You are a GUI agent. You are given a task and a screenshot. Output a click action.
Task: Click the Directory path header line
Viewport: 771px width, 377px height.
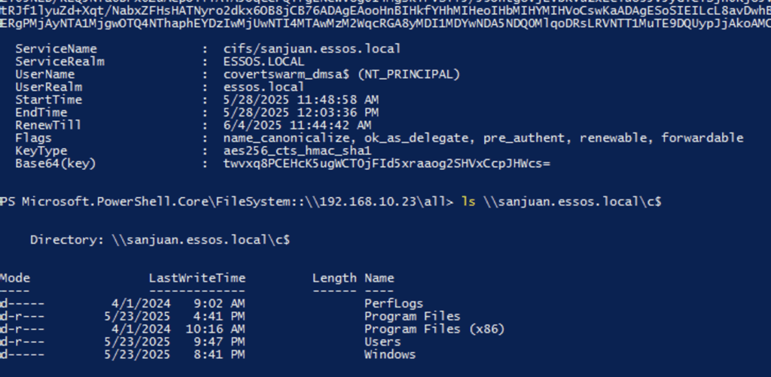(x=160, y=240)
